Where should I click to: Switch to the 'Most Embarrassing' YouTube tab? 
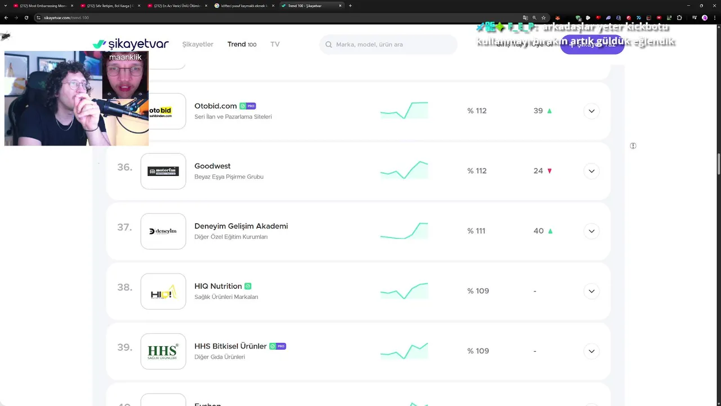click(x=43, y=6)
